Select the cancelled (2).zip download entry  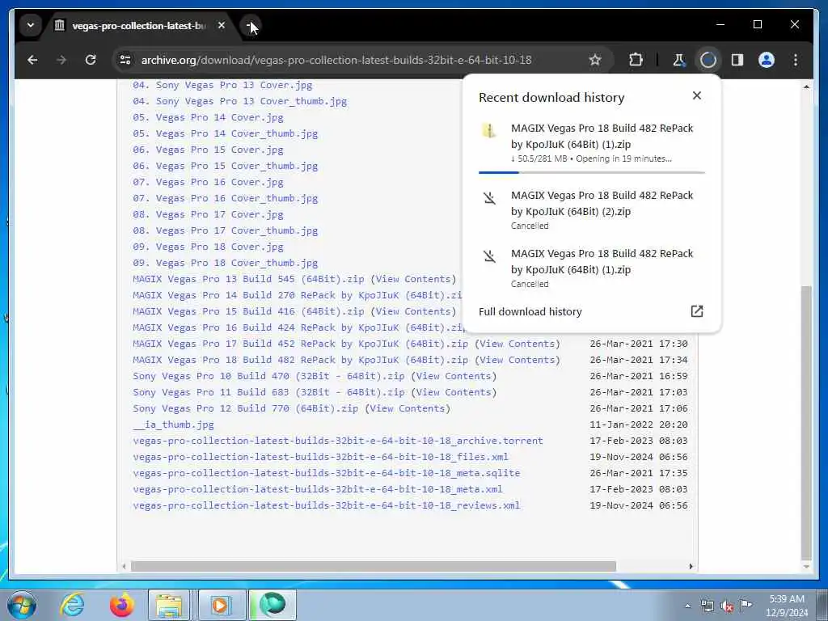click(x=591, y=210)
